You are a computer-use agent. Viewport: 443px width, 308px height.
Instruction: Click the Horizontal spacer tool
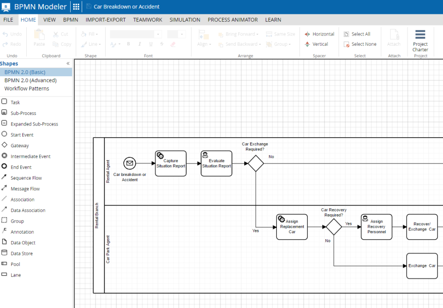pyautogui.click(x=319, y=34)
